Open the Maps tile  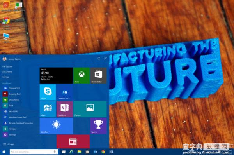pyautogui.click(x=48, y=109)
